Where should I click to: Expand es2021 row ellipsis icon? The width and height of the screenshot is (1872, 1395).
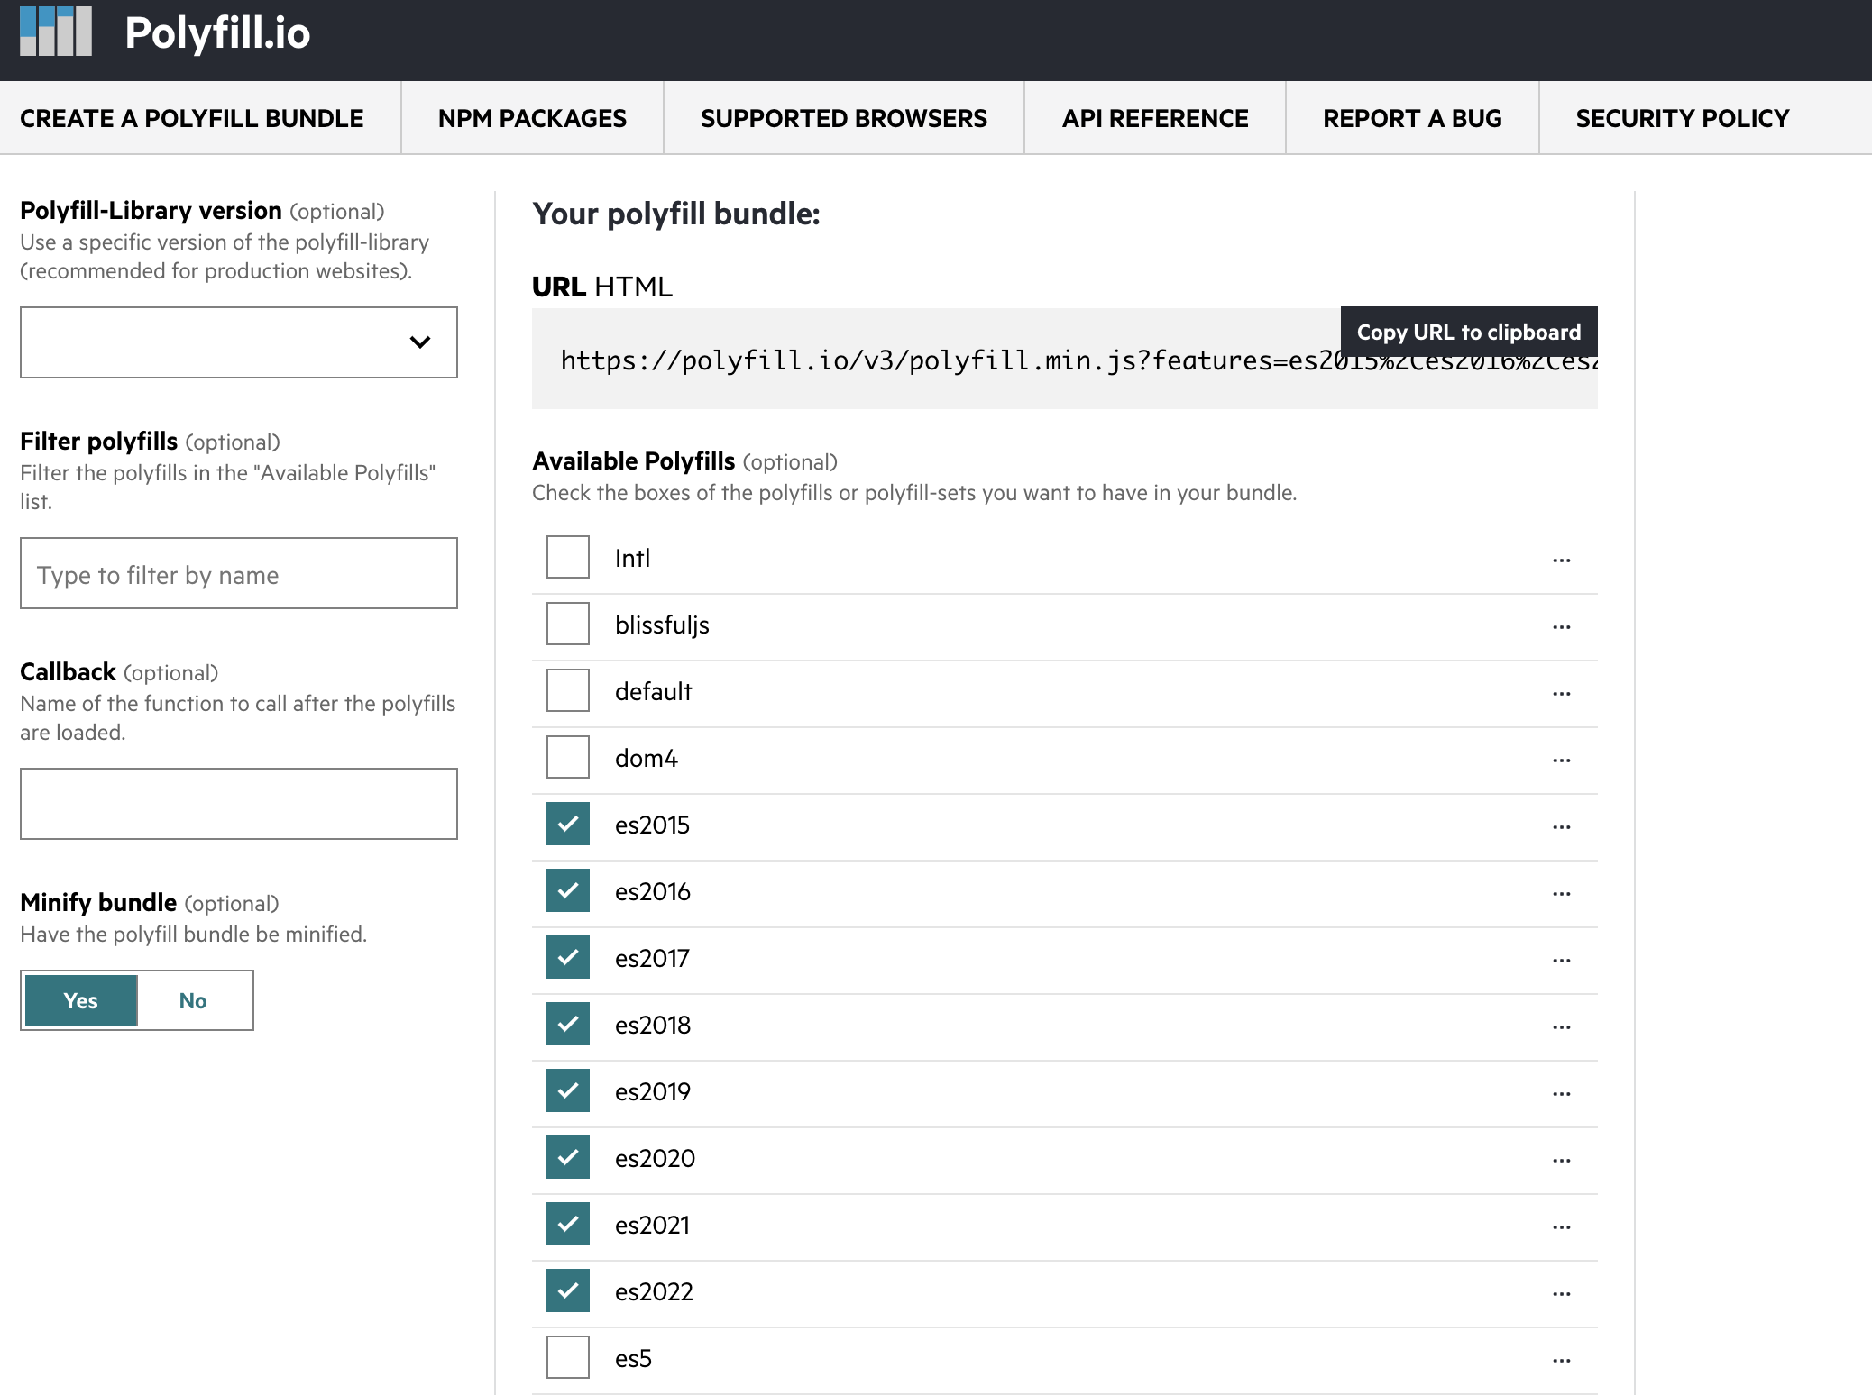click(x=1562, y=1227)
